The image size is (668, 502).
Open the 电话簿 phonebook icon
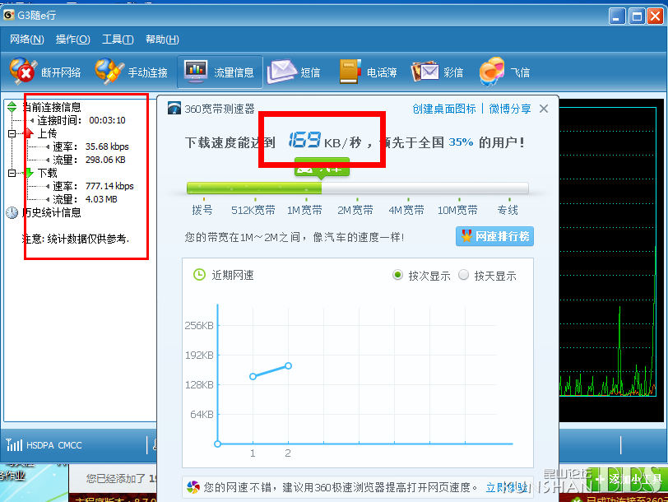(351, 72)
